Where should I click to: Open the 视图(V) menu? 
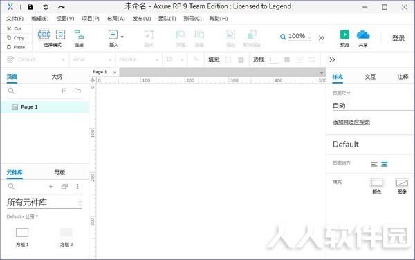[x=65, y=19]
